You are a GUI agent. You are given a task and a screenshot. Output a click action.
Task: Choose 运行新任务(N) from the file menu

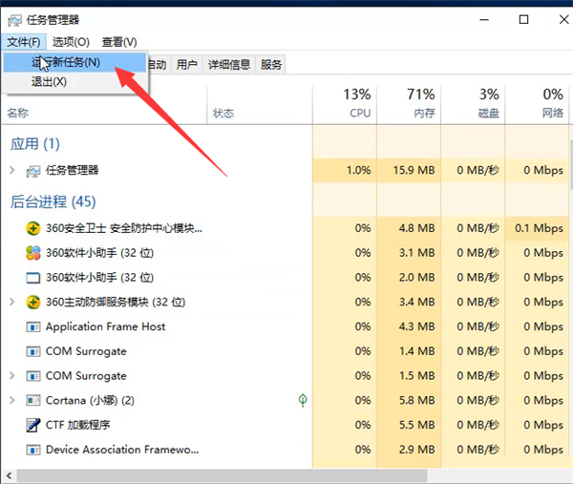(x=74, y=63)
